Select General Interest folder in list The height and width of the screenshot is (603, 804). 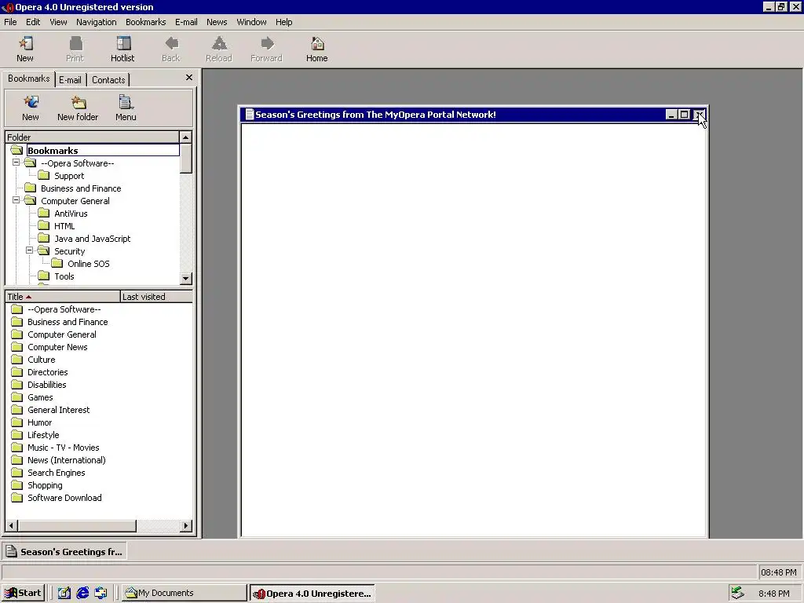(x=58, y=410)
